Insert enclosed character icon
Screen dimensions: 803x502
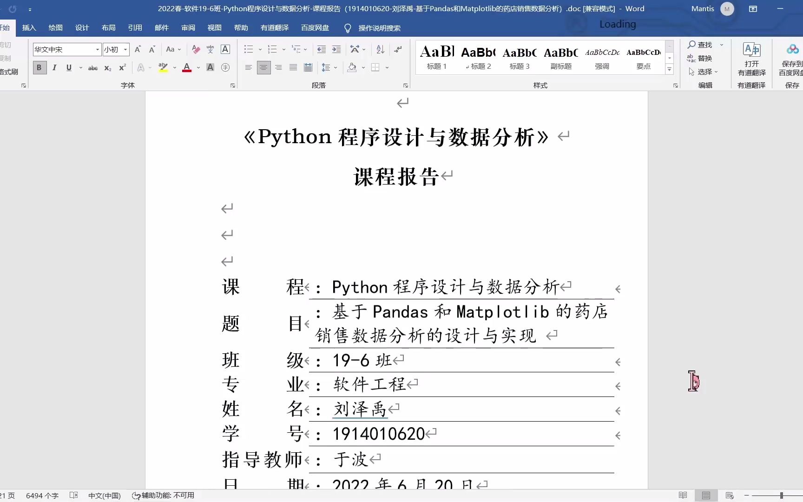click(x=225, y=68)
